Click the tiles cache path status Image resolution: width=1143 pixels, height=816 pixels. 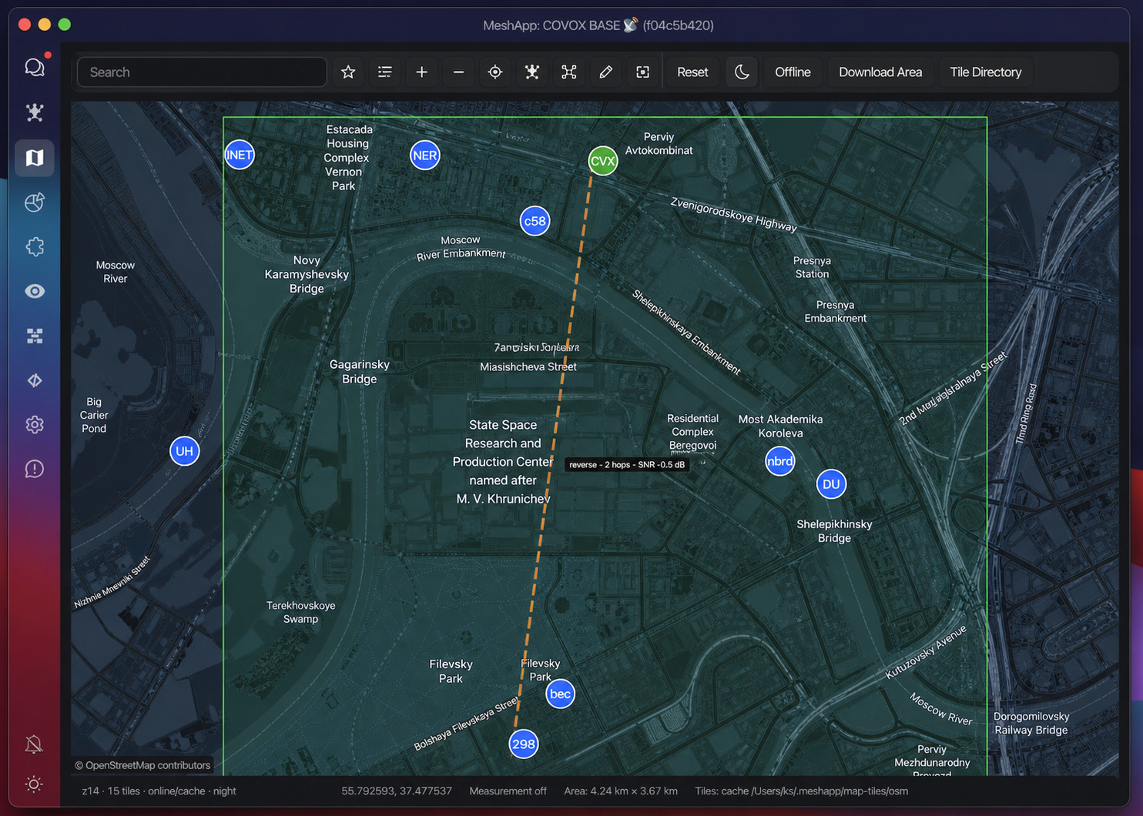point(801,791)
